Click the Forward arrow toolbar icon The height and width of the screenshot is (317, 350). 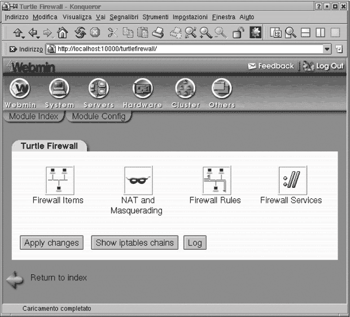click(48, 33)
